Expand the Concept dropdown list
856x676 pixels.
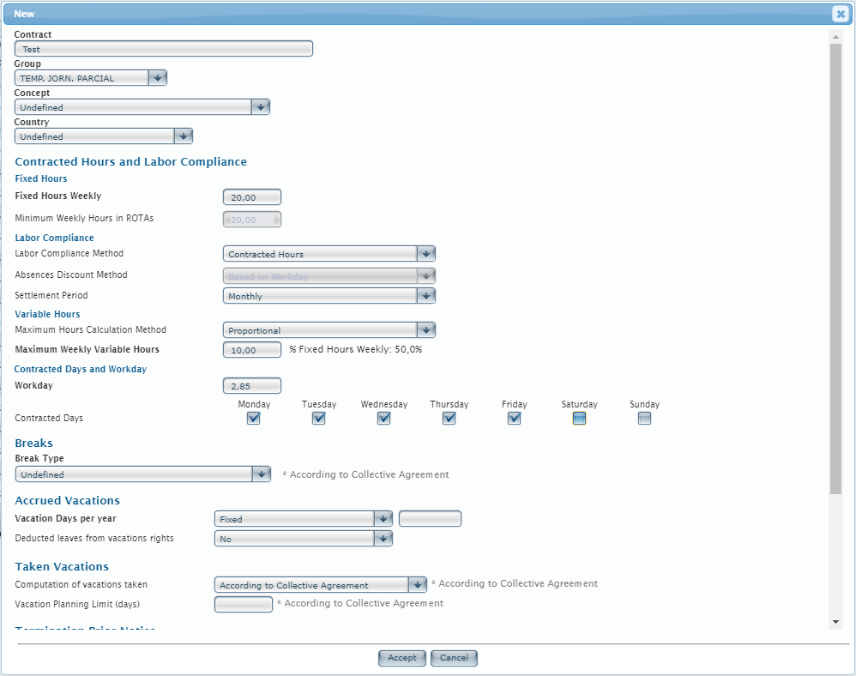tap(261, 107)
